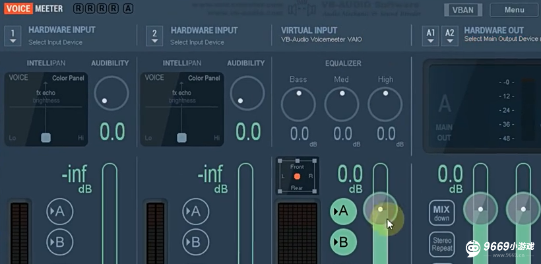The height and width of the screenshot is (264, 541).
Task: Click the VBAN button
Action: [463, 10]
